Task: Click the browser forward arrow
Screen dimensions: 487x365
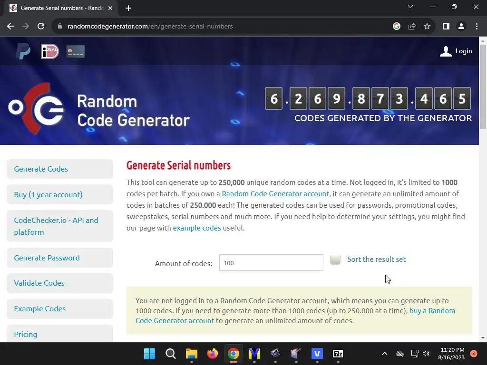Action: coord(26,27)
